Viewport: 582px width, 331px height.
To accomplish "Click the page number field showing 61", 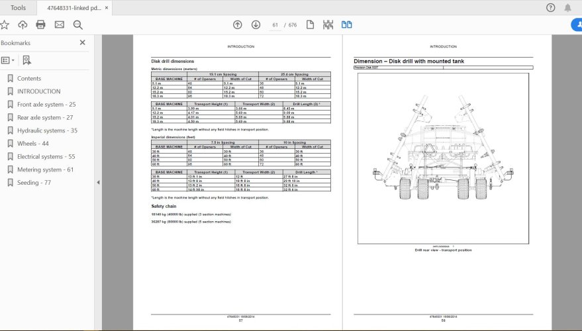I will 275,25.
